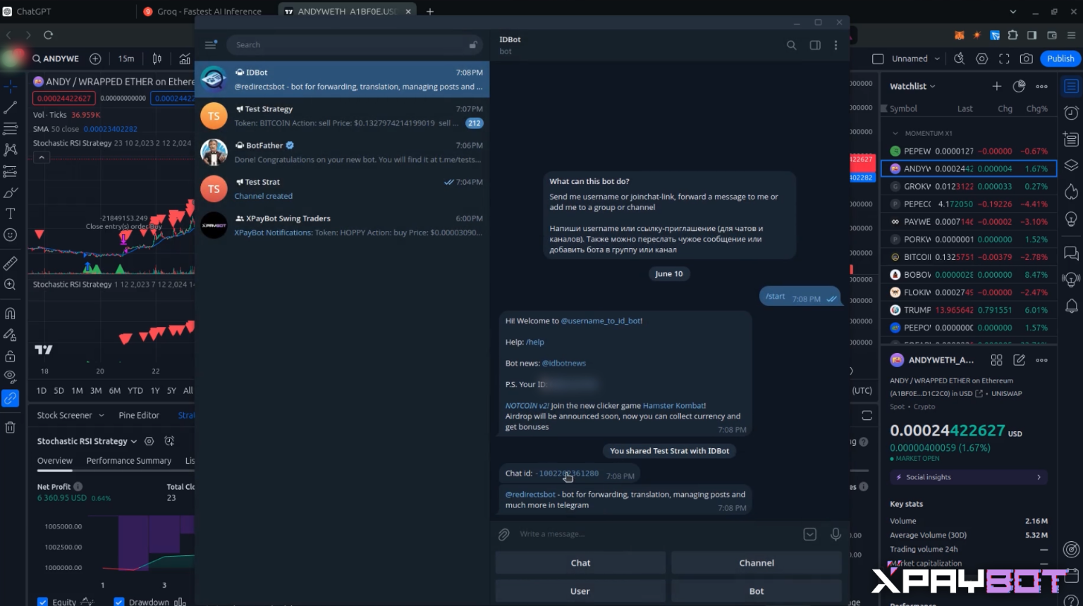This screenshot has height=606, width=1083.
Task: Open the 15m interval selector
Action: [126, 58]
